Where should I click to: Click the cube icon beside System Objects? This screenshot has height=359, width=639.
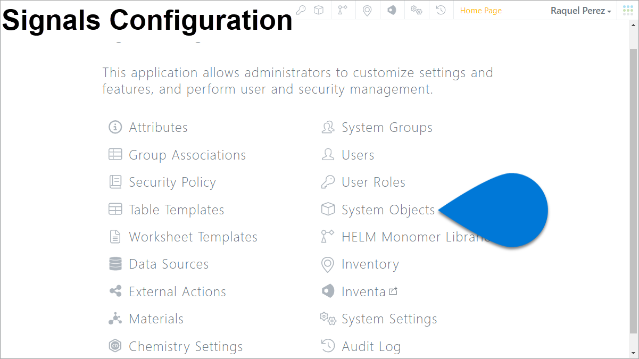point(328,210)
